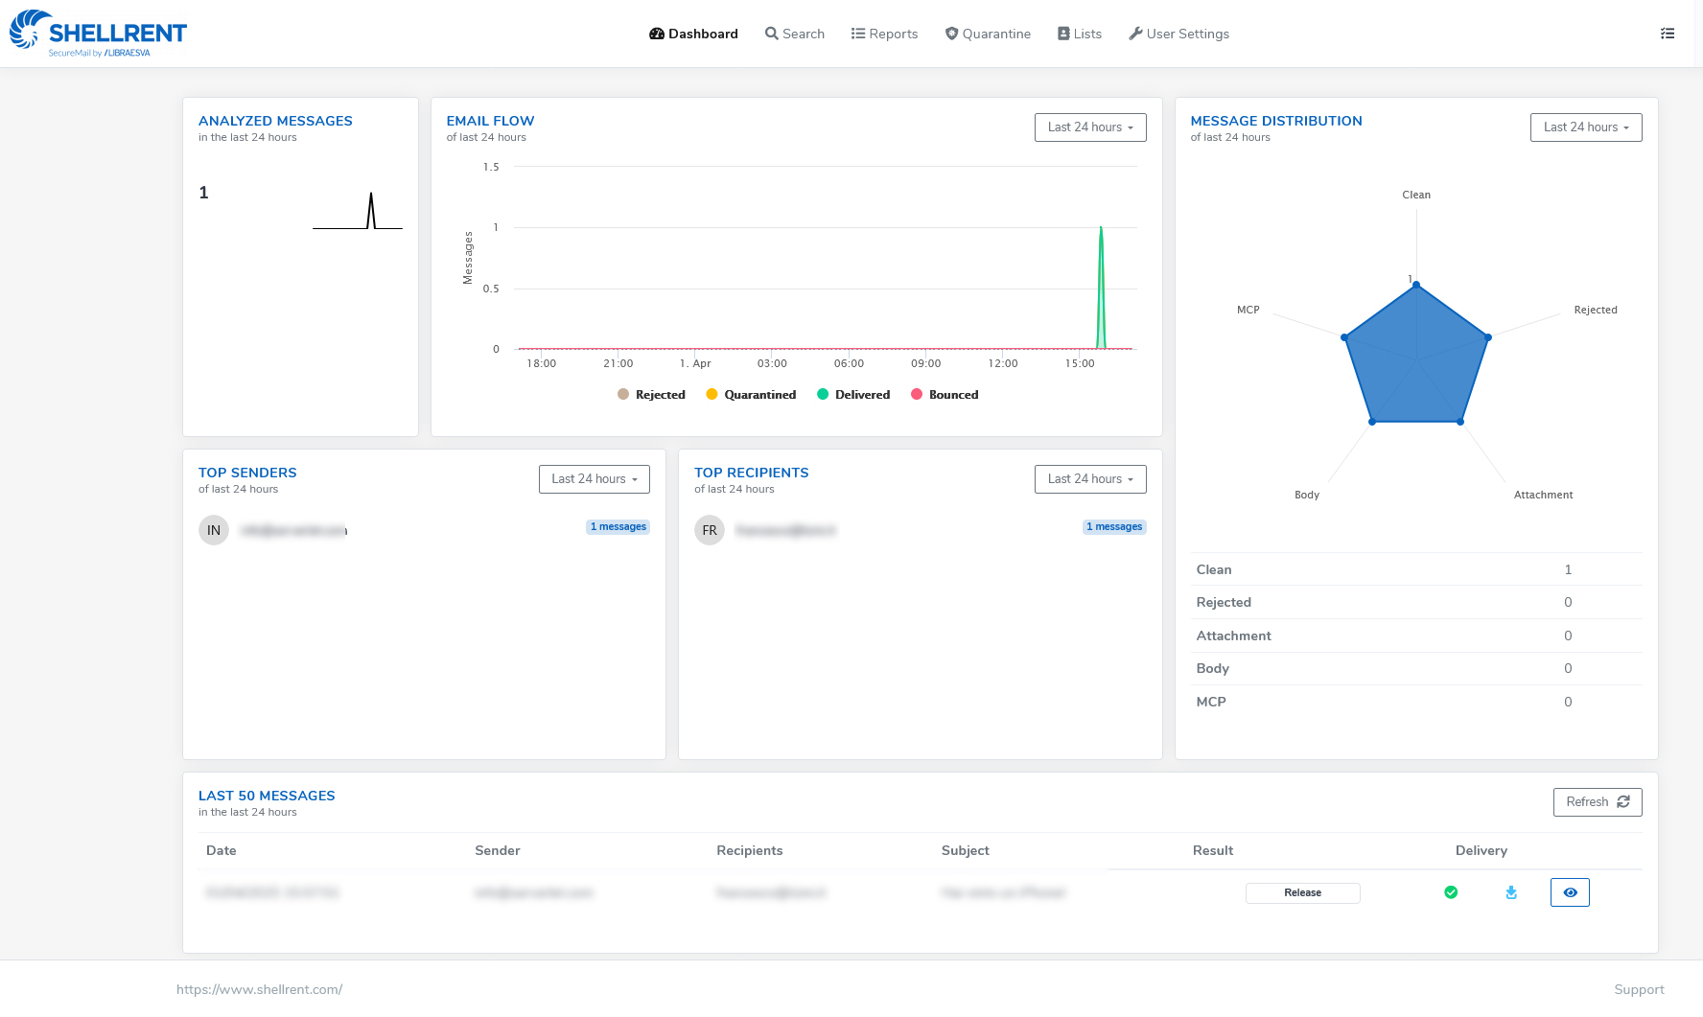Click the LAST 50 MESSAGES panel title
Image resolution: width=1703 pixels, height=1017 pixels.
click(x=267, y=797)
